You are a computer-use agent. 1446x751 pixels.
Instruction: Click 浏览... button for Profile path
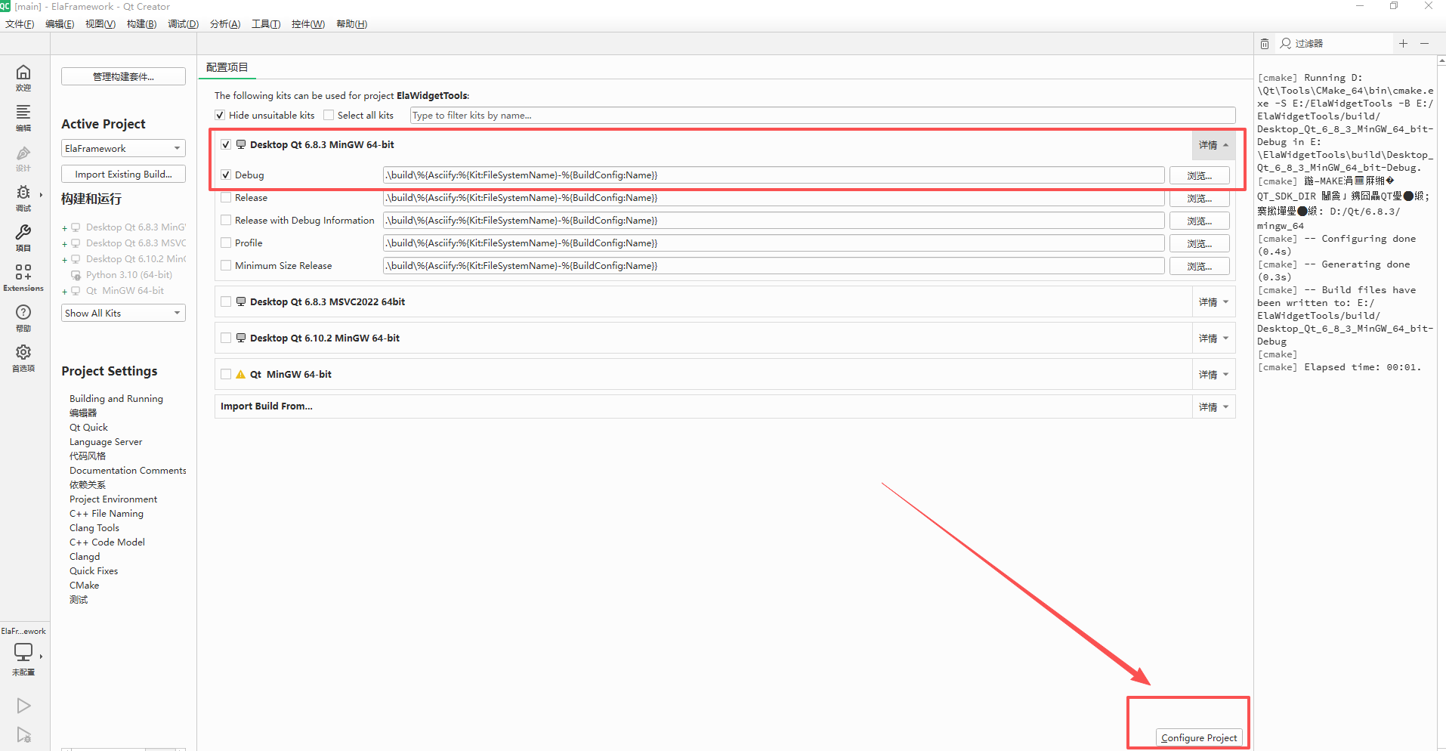(x=1199, y=243)
